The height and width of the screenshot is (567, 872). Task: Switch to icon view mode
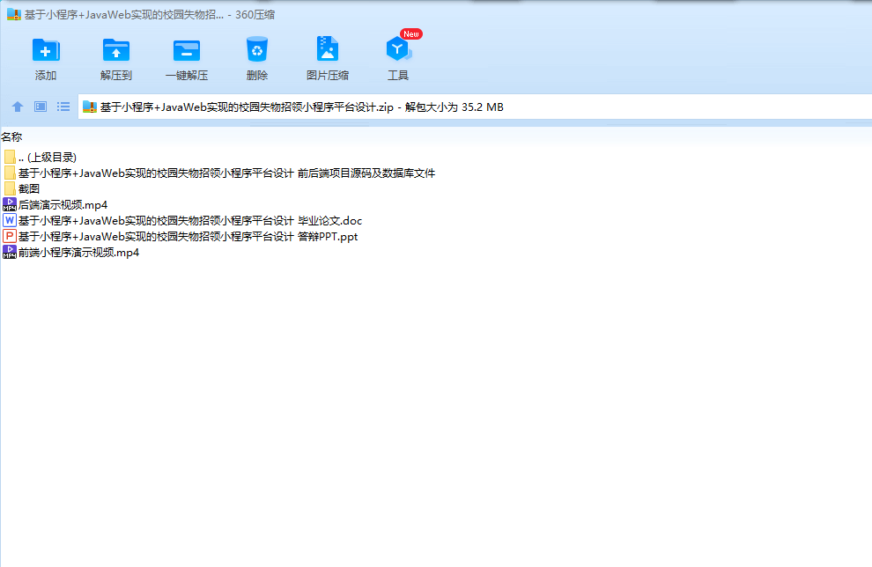pos(41,107)
